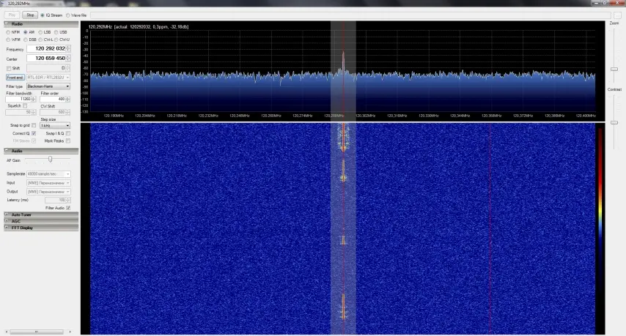
Task: Click the Center frequency stepper arrows
Action: click(x=68, y=58)
